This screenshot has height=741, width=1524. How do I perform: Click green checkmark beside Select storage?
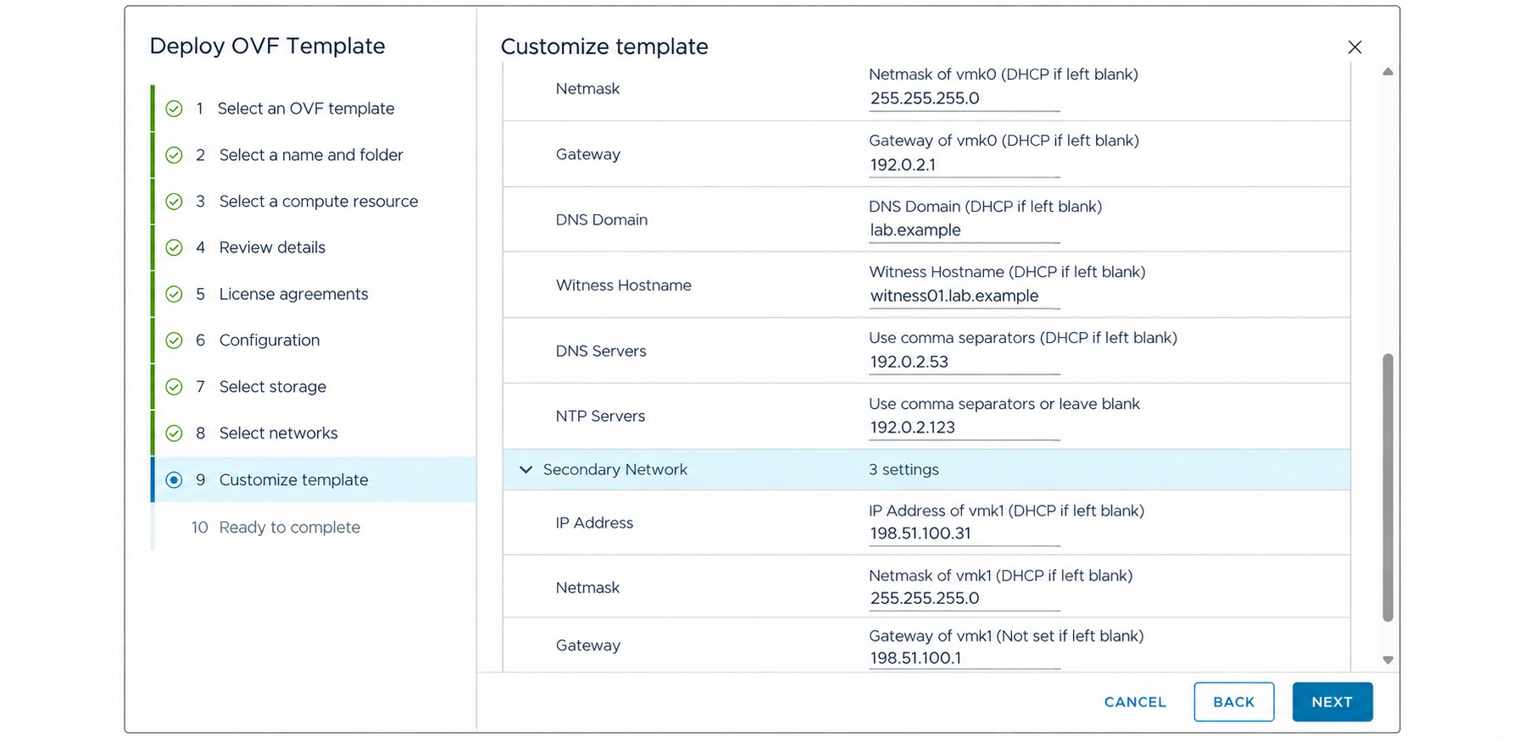click(x=174, y=387)
